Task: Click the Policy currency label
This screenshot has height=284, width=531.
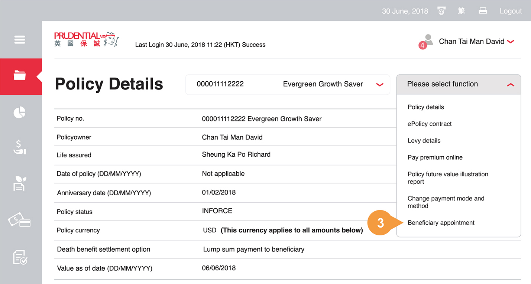Action: pyautogui.click(x=78, y=230)
